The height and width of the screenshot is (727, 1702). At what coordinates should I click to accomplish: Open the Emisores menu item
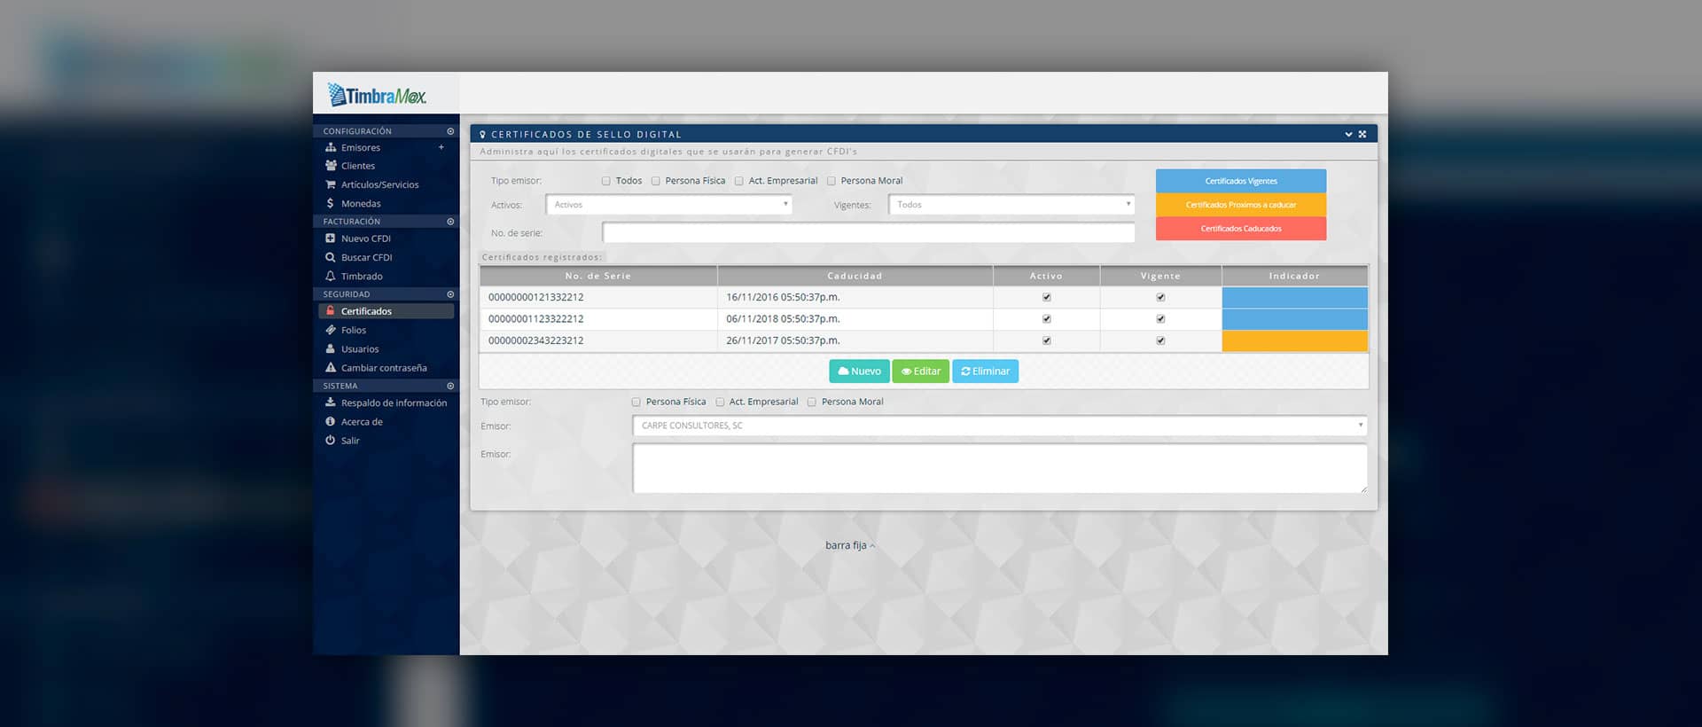(x=361, y=147)
